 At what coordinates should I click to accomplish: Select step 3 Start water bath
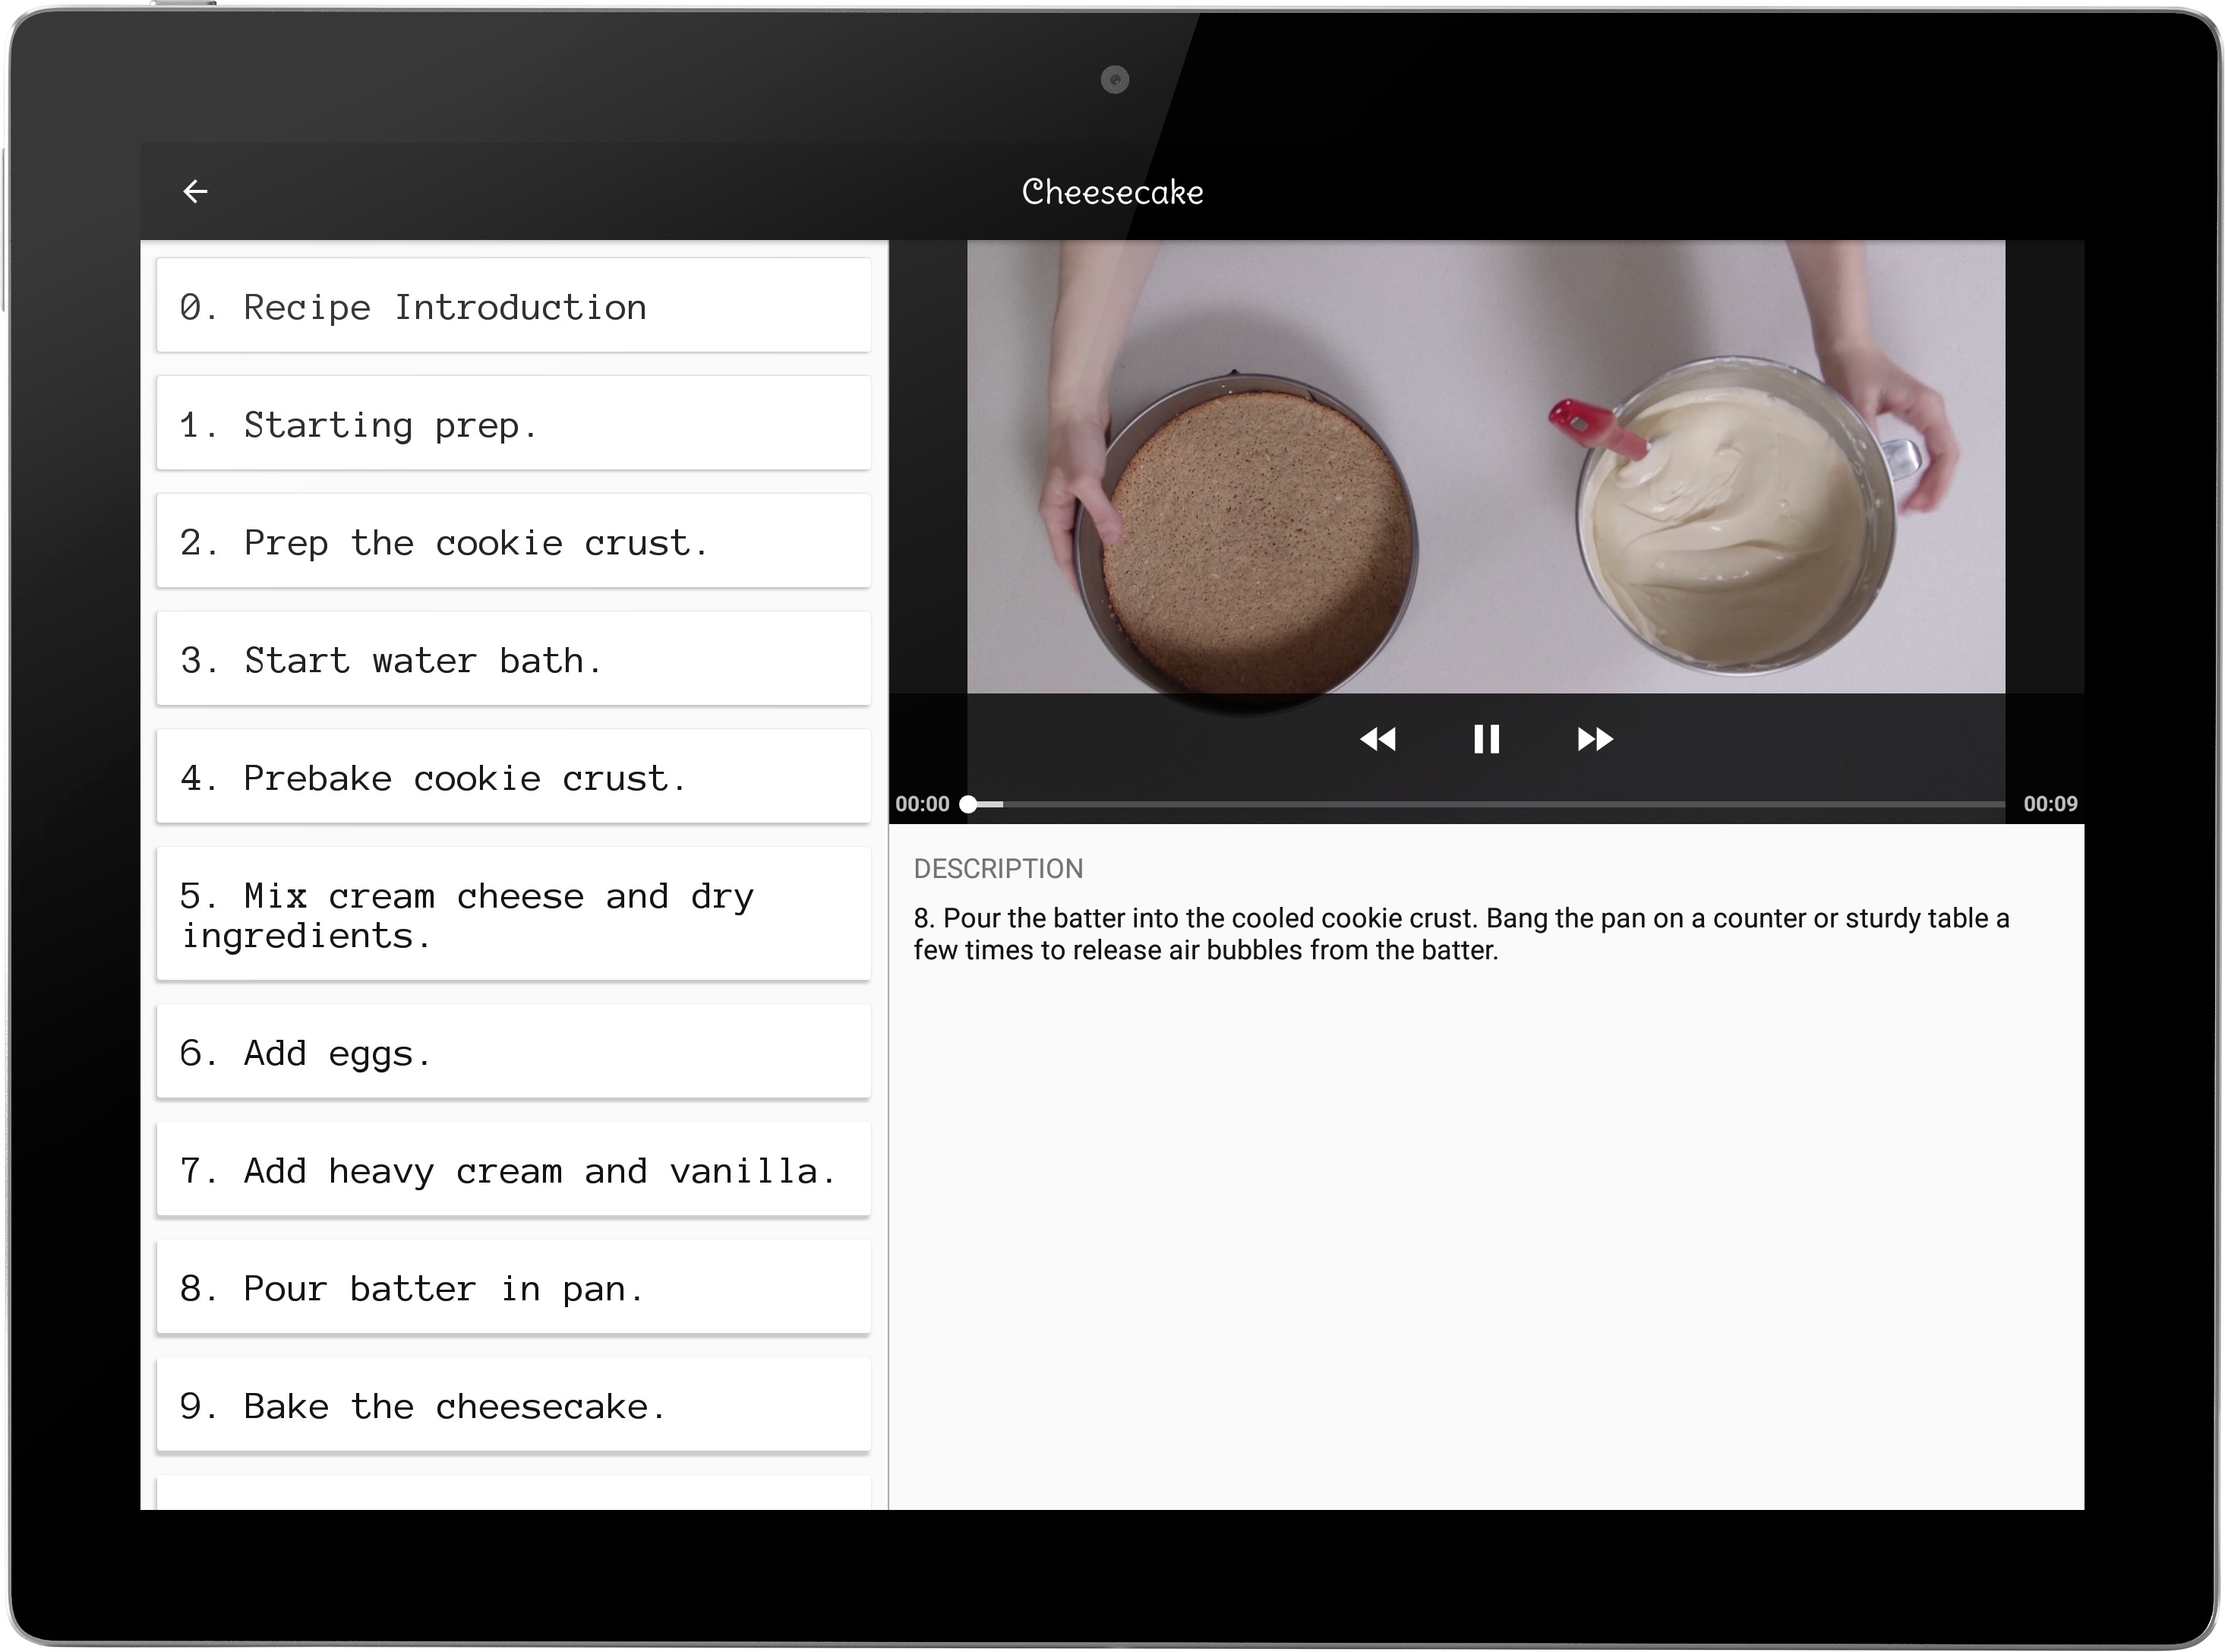[x=513, y=660]
